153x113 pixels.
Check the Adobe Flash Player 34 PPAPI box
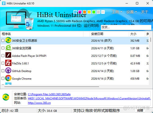click(x=3, y=56)
